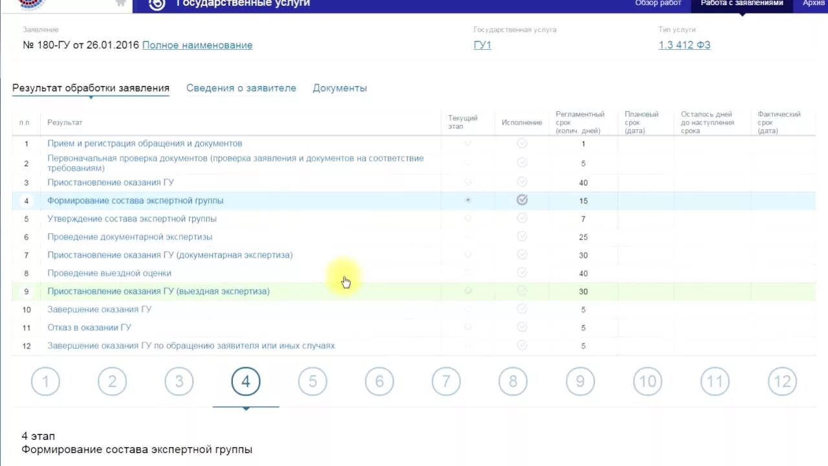
Task: Click execution checkmark for Прием и регистрация row
Action: click(522, 144)
